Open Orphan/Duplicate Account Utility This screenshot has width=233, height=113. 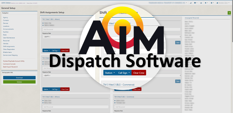tap(14, 61)
